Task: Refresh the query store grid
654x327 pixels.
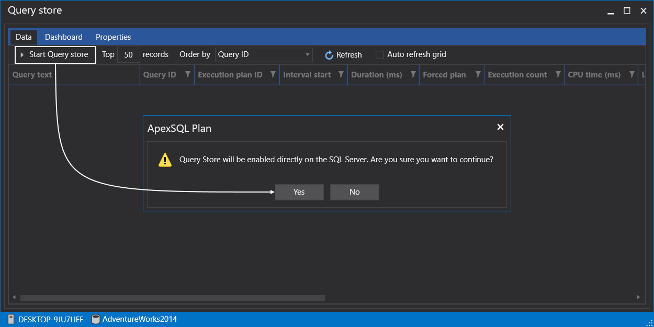Action: [343, 55]
